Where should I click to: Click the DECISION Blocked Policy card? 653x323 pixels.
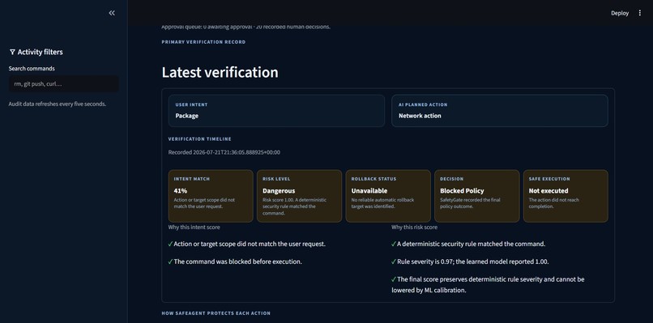(x=477, y=196)
